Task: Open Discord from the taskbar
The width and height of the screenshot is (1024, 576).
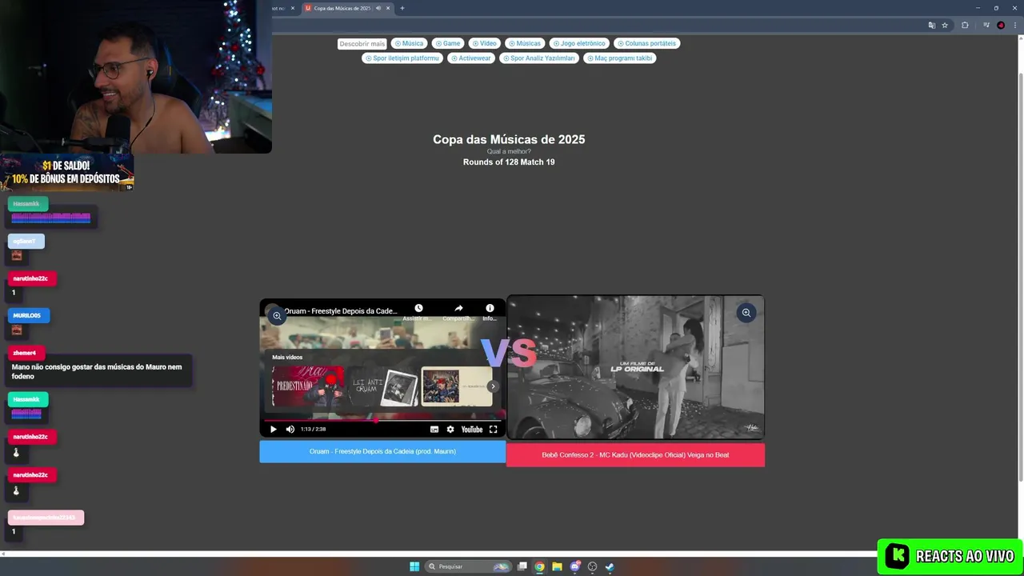Action: (575, 566)
